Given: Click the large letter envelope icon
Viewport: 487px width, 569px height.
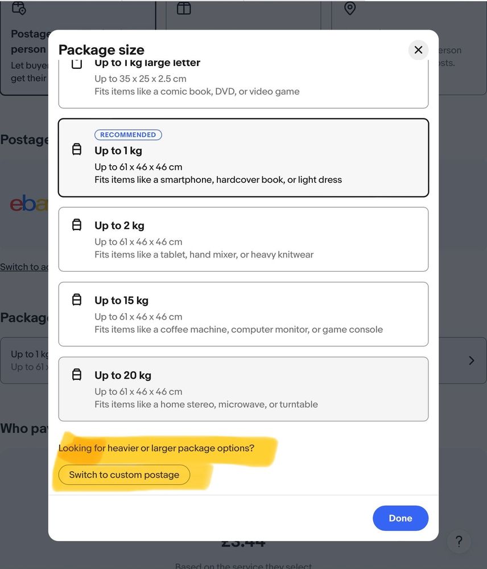Looking at the screenshot, I should coord(77,63).
